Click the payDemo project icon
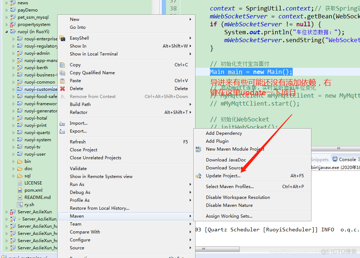Image resolution: width=360 pixels, height=258 pixels. click(x=13, y=10)
